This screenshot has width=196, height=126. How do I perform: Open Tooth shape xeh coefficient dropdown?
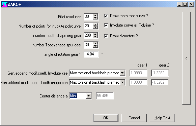[122, 82]
